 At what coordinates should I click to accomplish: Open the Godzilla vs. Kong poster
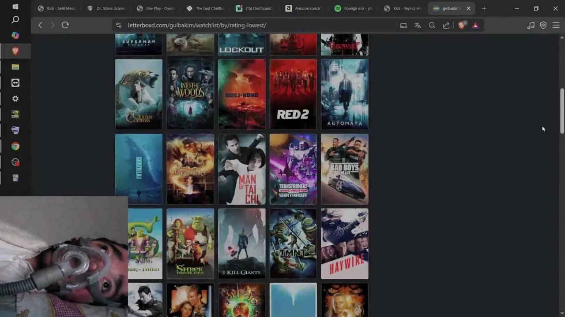click(242, 94)
